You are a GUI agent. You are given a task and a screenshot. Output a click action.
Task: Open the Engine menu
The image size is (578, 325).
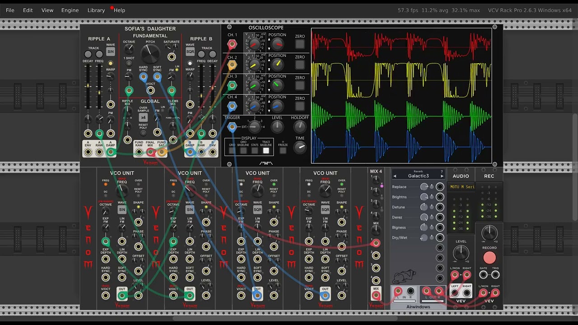click(x=70, y=10)
